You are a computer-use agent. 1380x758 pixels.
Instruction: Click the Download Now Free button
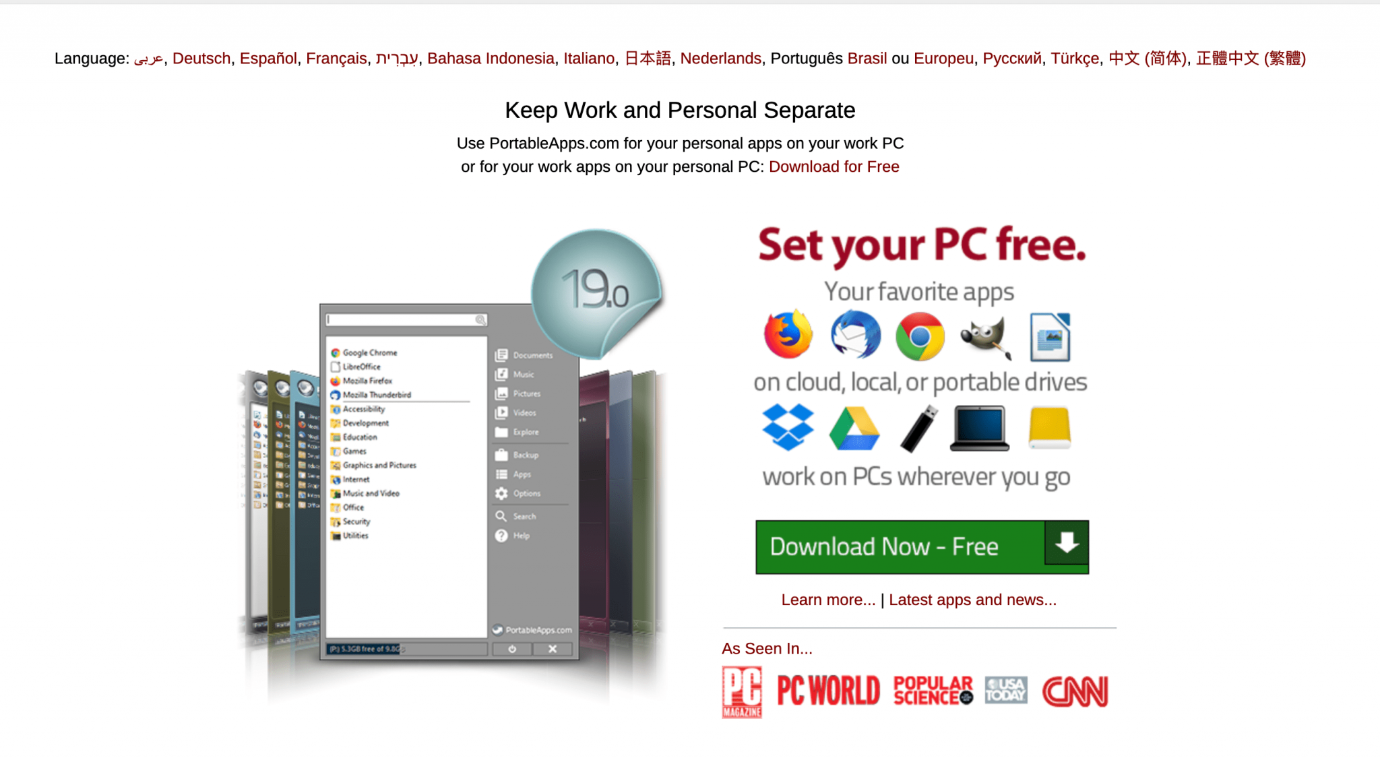(x=918, y=545)
